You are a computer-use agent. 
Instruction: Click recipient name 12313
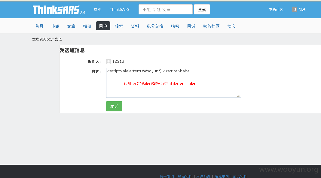pos(118,62)
